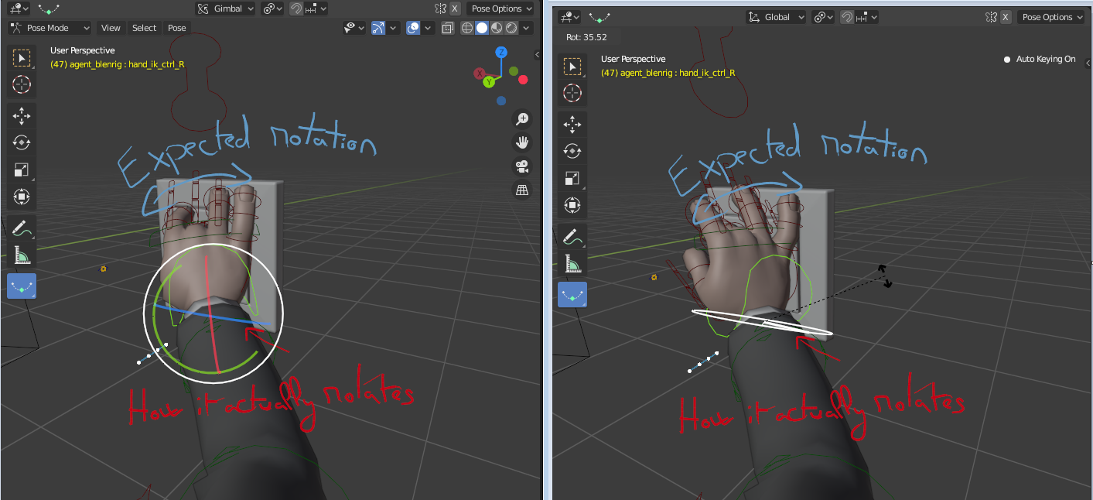Activate the Move tool in left viewport
Screen dimensions: 1093x500
tap(22, 117)
